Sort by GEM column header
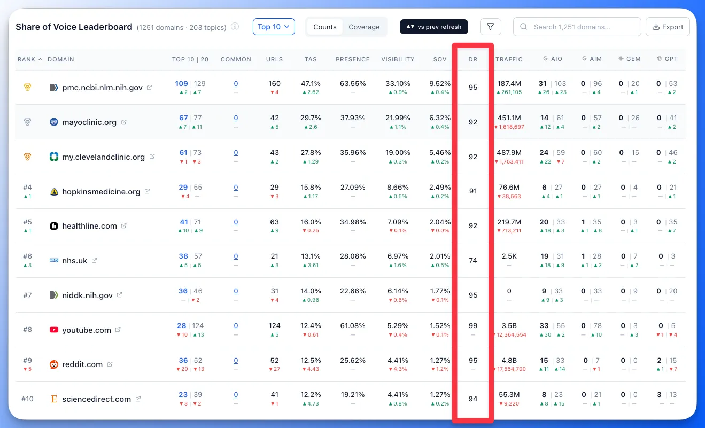 pos(629,59)
